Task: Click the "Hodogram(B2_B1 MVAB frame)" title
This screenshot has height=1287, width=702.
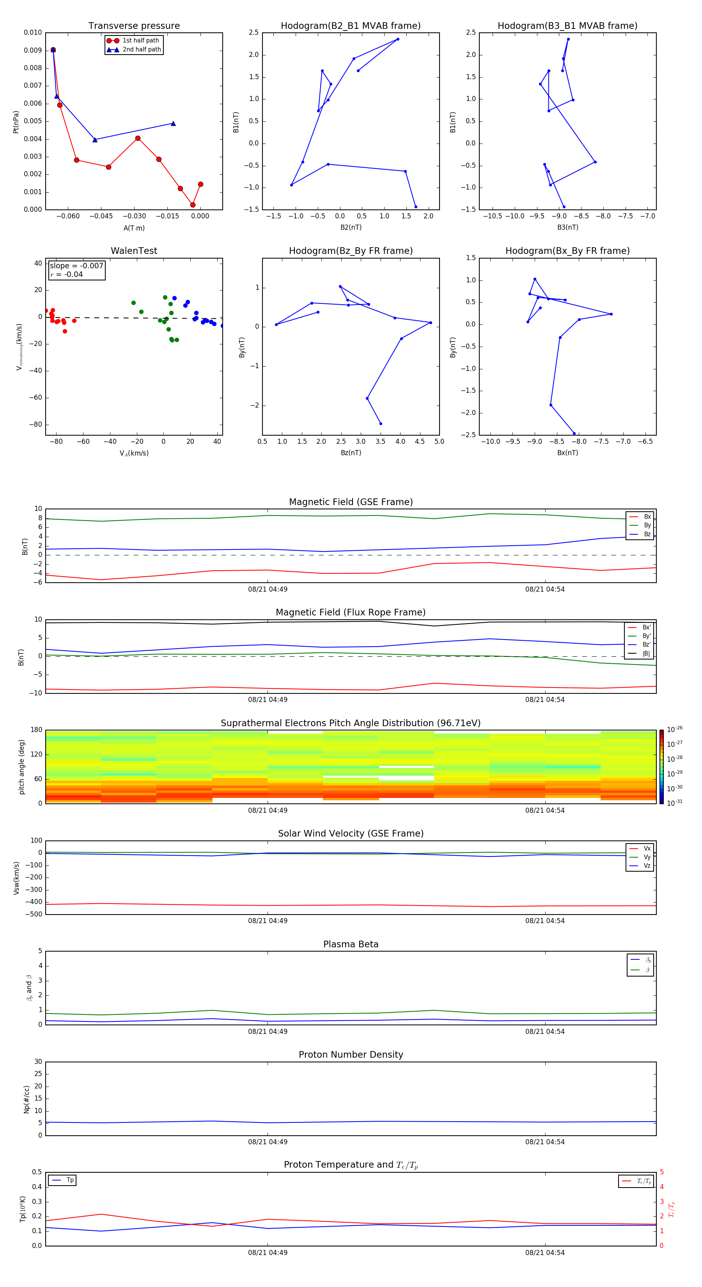Action: point(351,25)
